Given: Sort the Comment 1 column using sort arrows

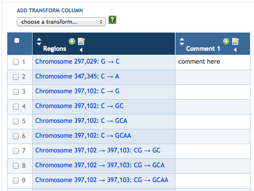Looking at the screenshot, I should (x=182, y=41).
